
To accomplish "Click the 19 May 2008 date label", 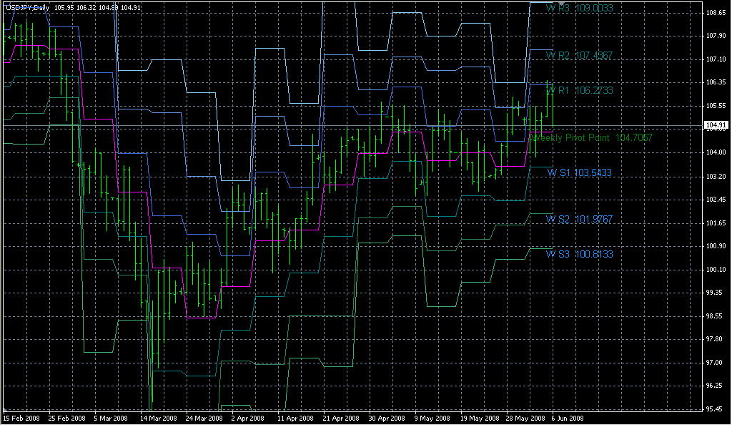I will (478, 419).
